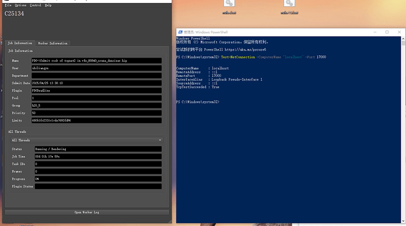The image size is (406, 226).
Task: Click the ComputerName : localhost line
Action: pyautogui.click(x=202, y=69)
